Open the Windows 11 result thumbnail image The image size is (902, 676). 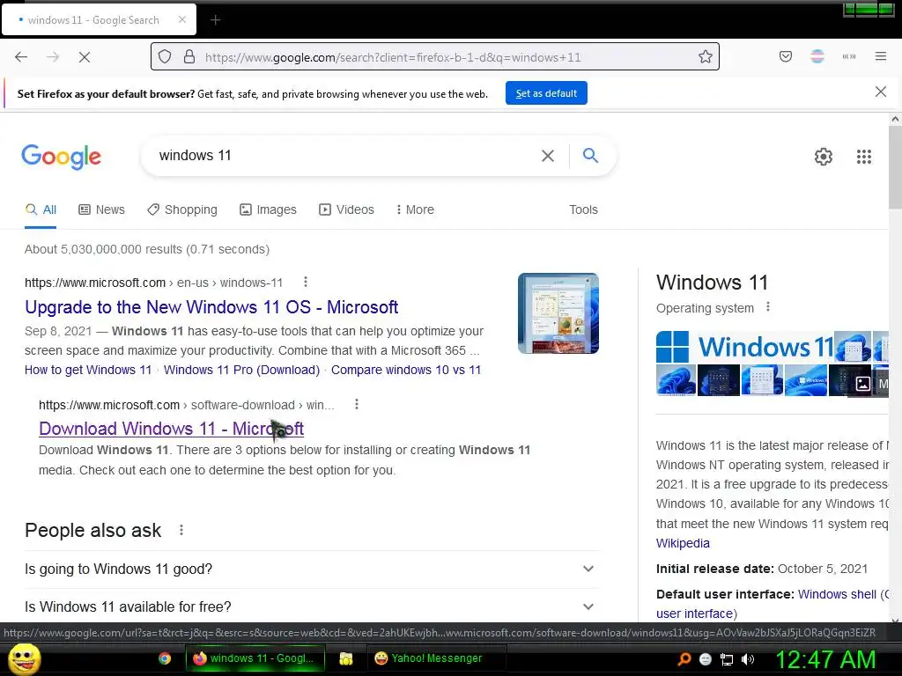[558, 313]
